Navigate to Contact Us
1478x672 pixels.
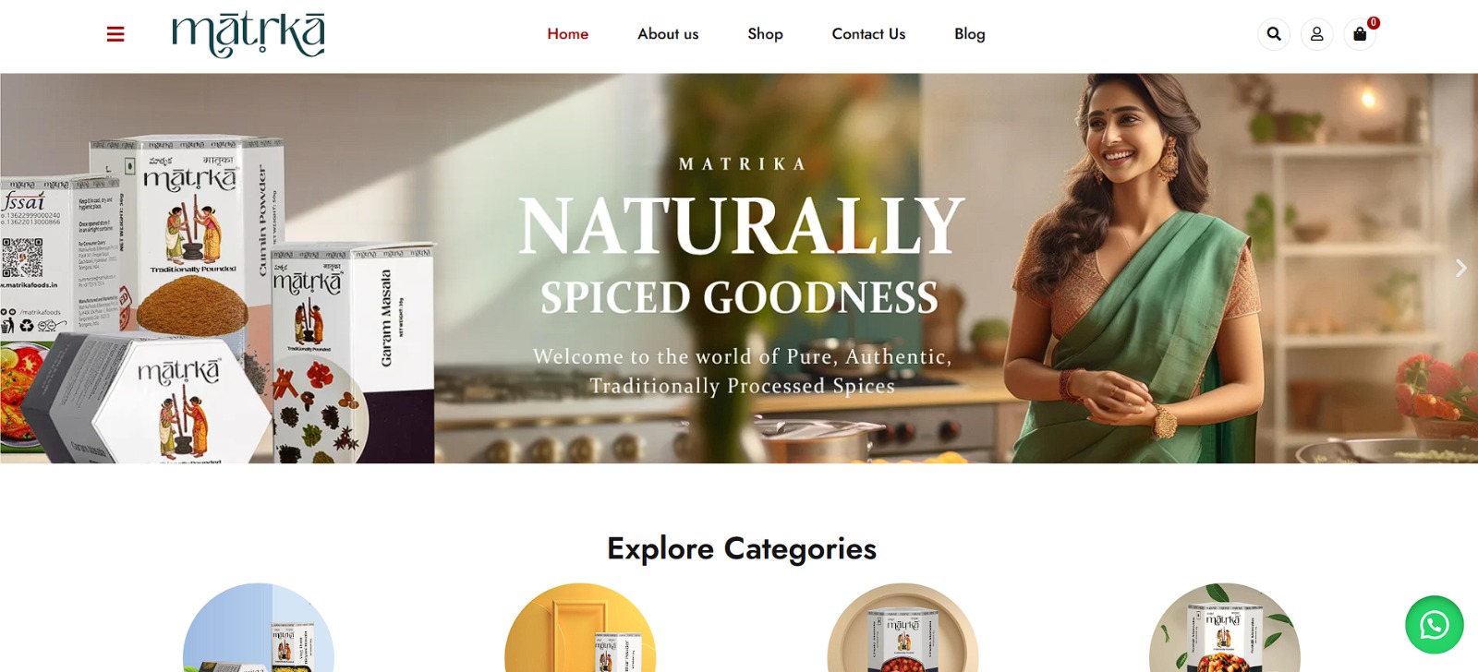coord(868,34)
